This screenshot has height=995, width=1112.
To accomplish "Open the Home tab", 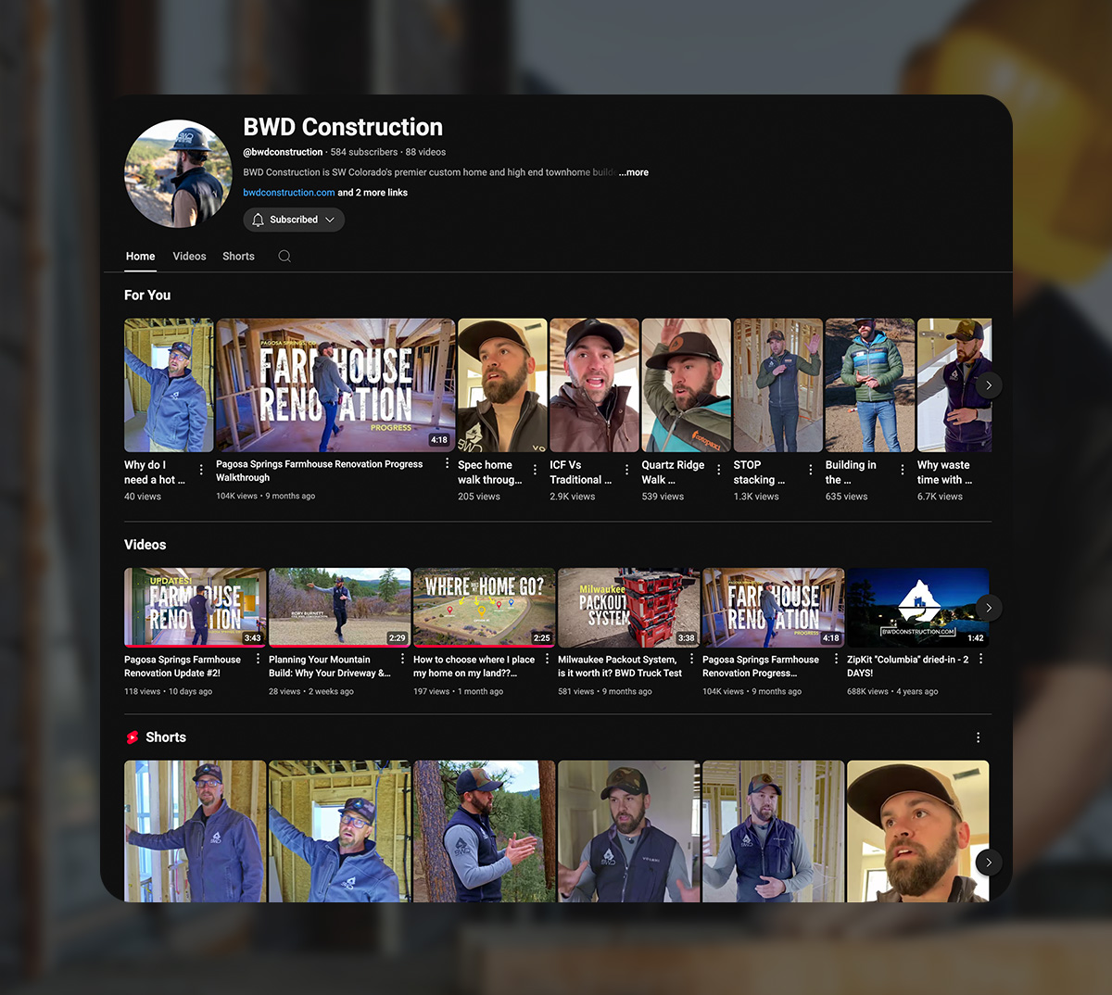I will tap(141, 257).
